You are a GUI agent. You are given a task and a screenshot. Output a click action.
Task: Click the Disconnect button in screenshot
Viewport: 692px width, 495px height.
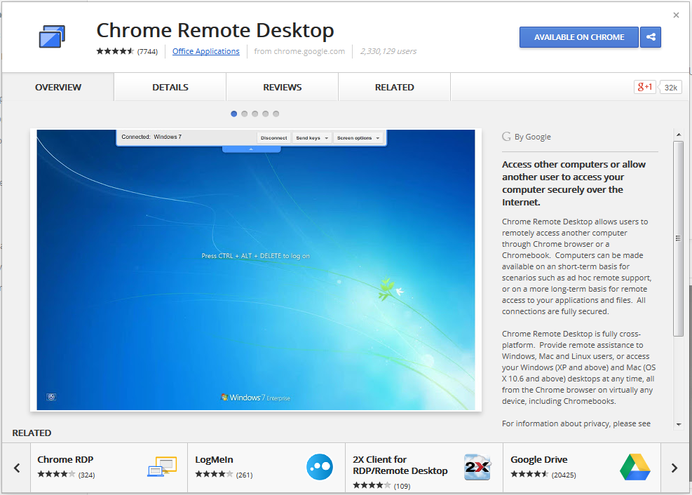pos(273,137)
